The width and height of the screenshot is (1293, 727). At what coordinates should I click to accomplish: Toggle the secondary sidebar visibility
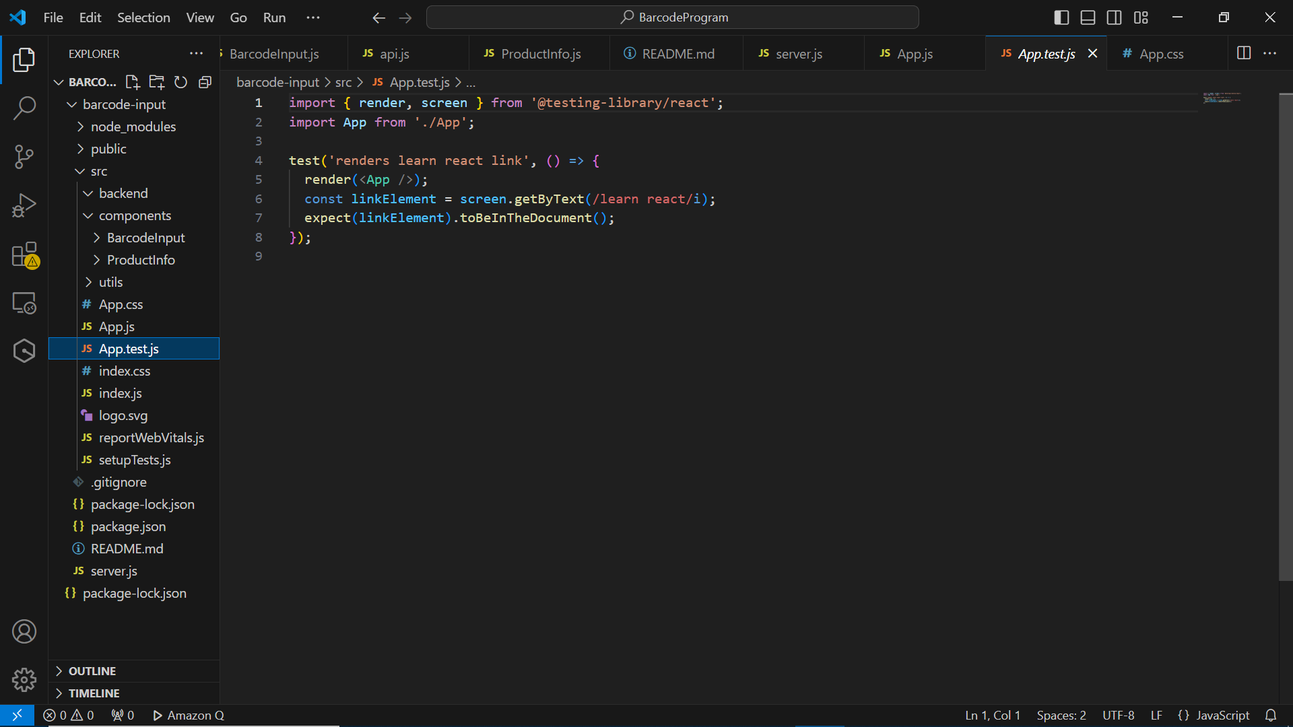pos(1115,18)
